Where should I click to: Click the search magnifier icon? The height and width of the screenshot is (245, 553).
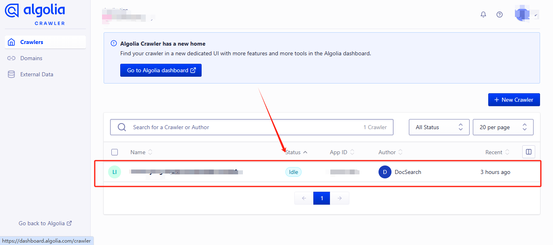coord(122,127)
